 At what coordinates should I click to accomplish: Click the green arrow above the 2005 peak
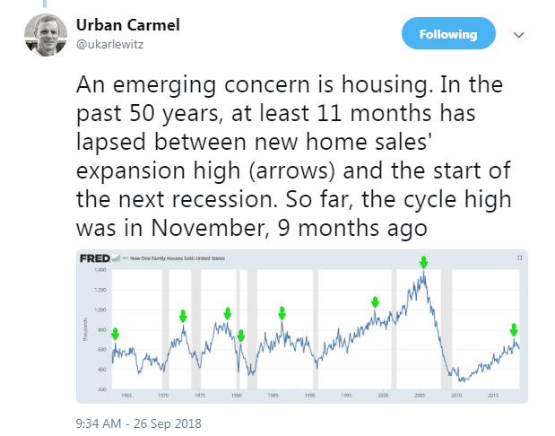pyautogui.click(x=424, y=262)
